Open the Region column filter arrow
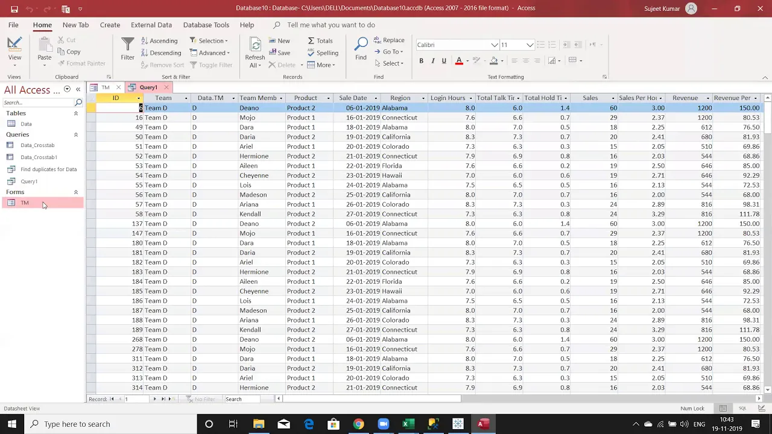Image resolution: width=772 pixels, height=434 pixels. click(423, 98)
